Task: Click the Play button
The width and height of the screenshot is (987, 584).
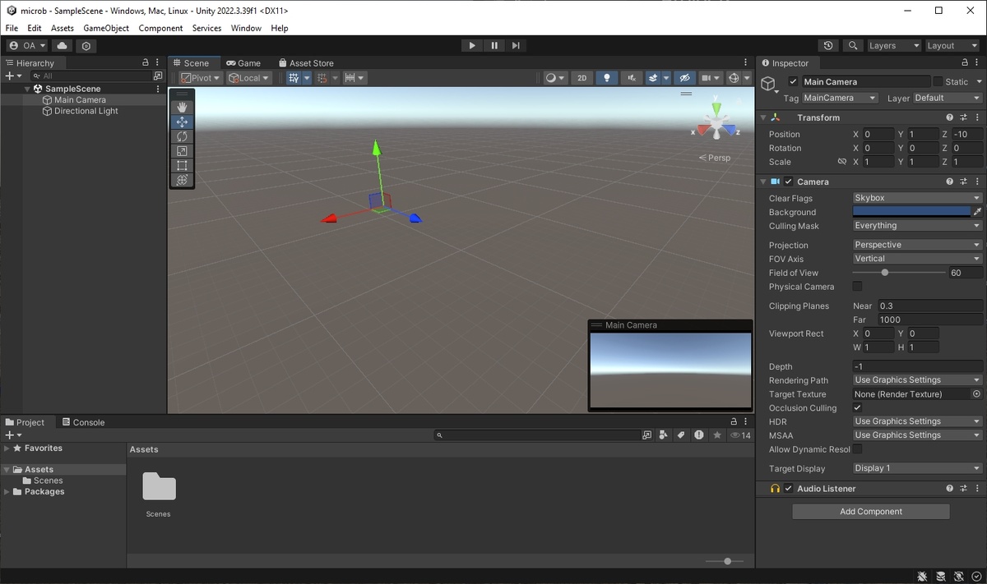Action: 471,46
